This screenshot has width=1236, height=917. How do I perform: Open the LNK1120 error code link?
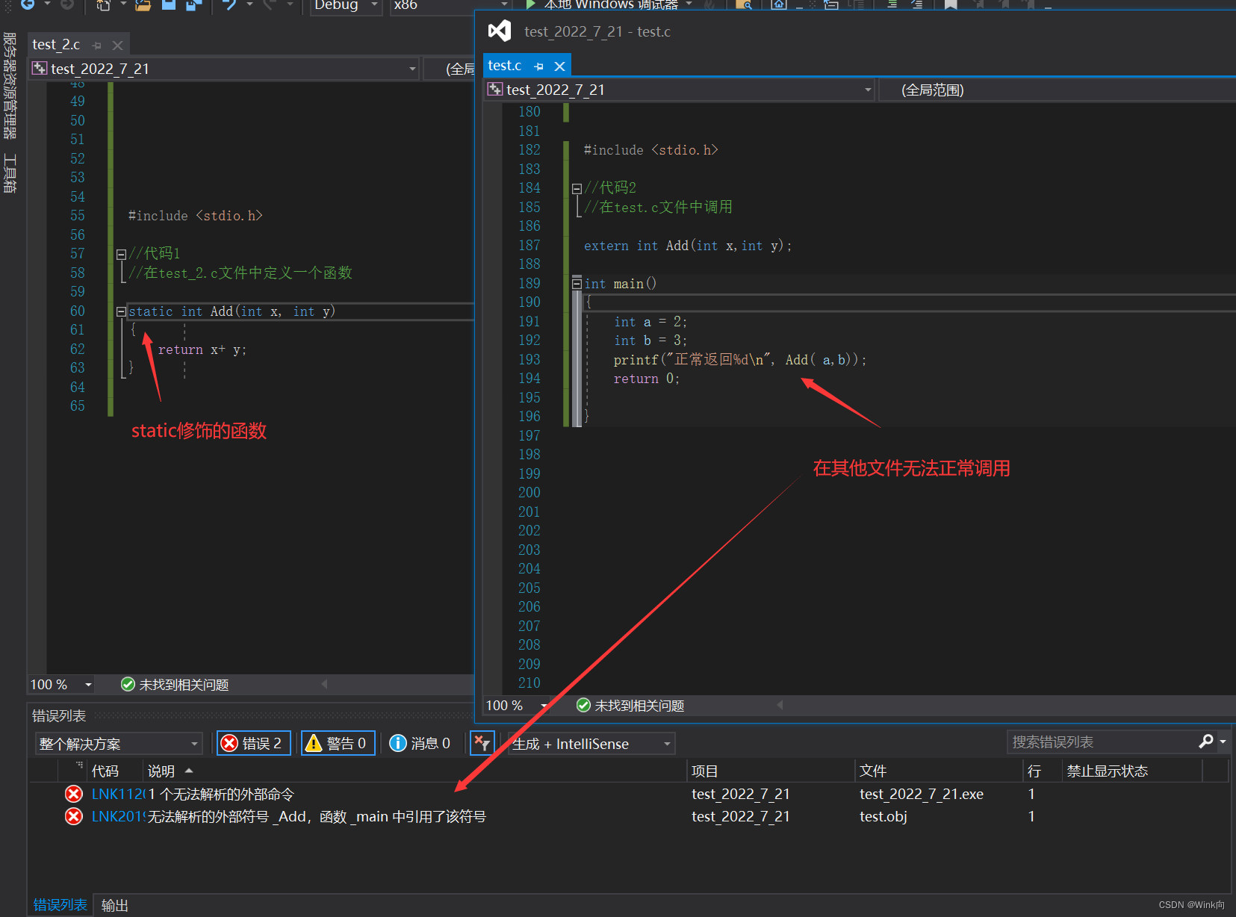point(118,794)
